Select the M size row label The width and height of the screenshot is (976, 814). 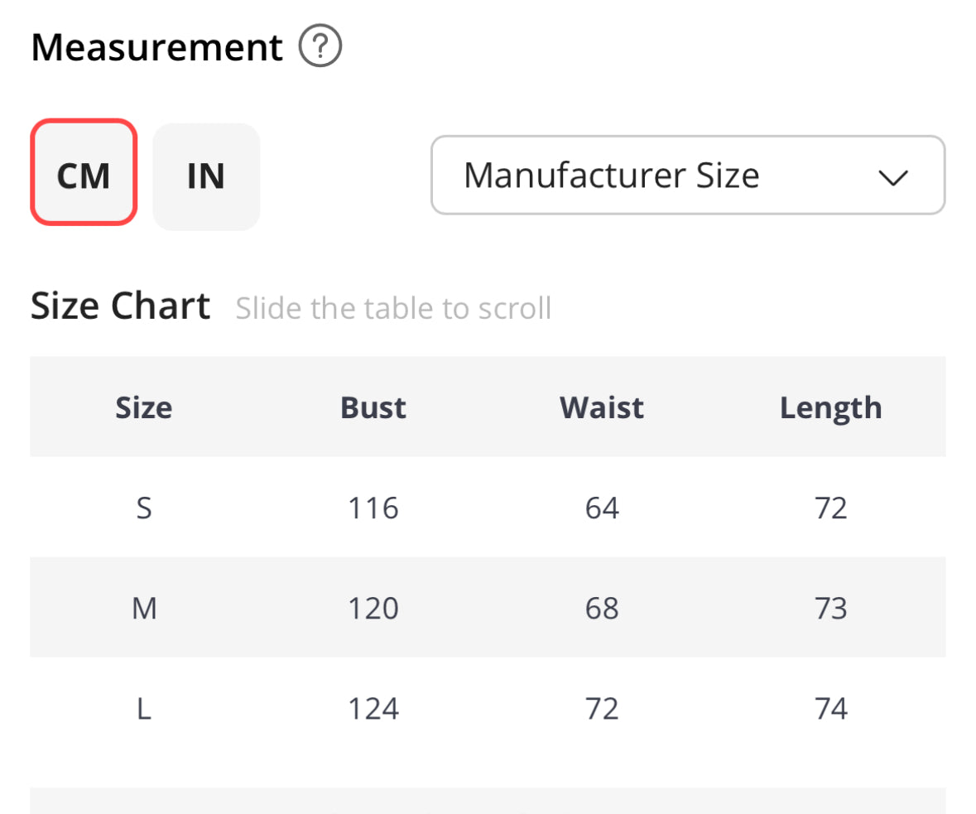pos(144,609)
